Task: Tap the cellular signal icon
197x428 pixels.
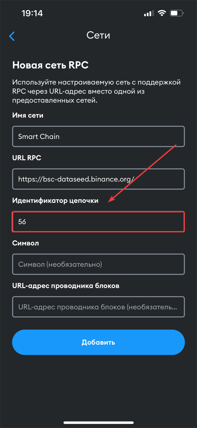Action: coord(148,14)
